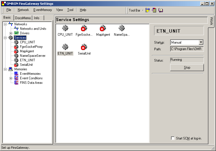Click the first yellow Tool Bar icon
The width and height of the screenshot is (216, 151).
point(148,10)
